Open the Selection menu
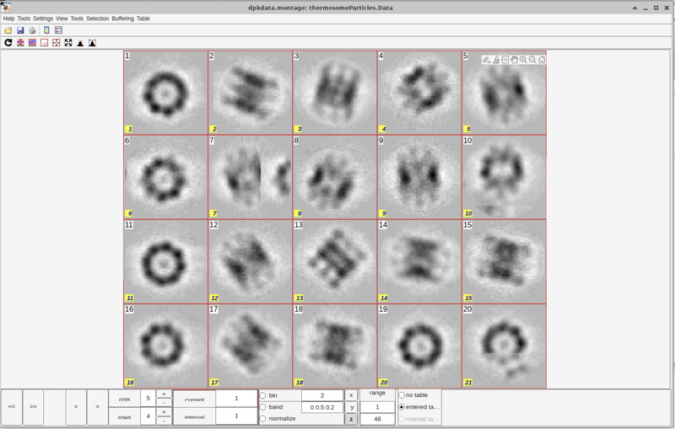675x429 pixels. coord(97,19)
